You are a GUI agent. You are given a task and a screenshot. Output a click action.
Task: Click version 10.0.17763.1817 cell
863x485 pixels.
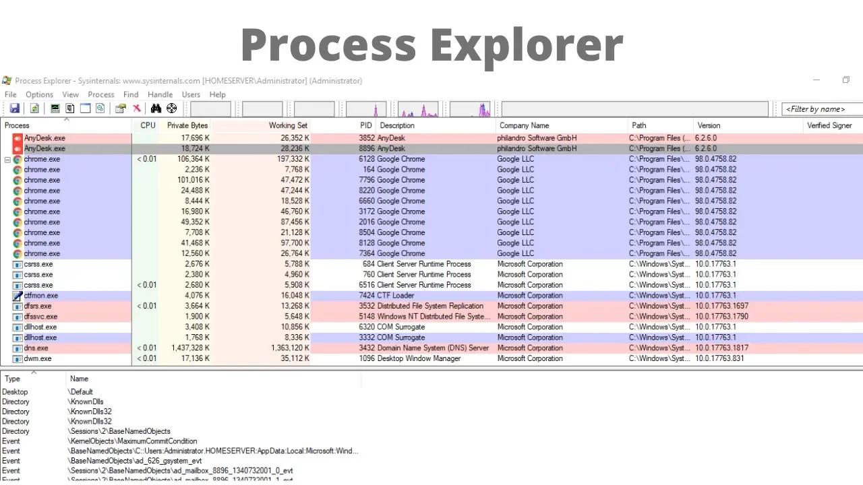pyautogui.click(x=721, y=348)
